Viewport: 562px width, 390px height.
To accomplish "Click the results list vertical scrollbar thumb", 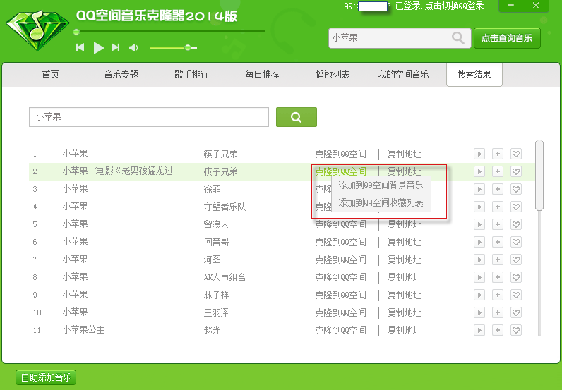I will (x=539, y=176).
